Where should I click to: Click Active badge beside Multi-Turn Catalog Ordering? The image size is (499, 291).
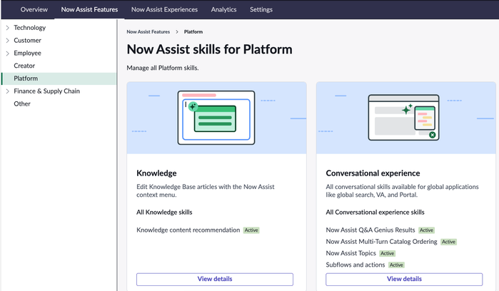(x=449, y=242)
